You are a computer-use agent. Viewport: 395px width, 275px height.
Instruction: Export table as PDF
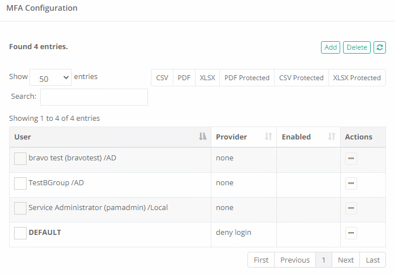184,78
